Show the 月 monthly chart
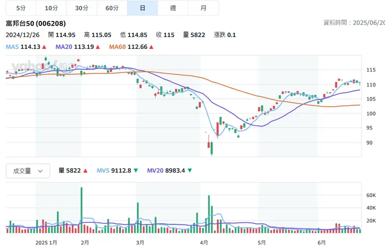385x250 pixels. pyautogui.click(x=203, y=8)
